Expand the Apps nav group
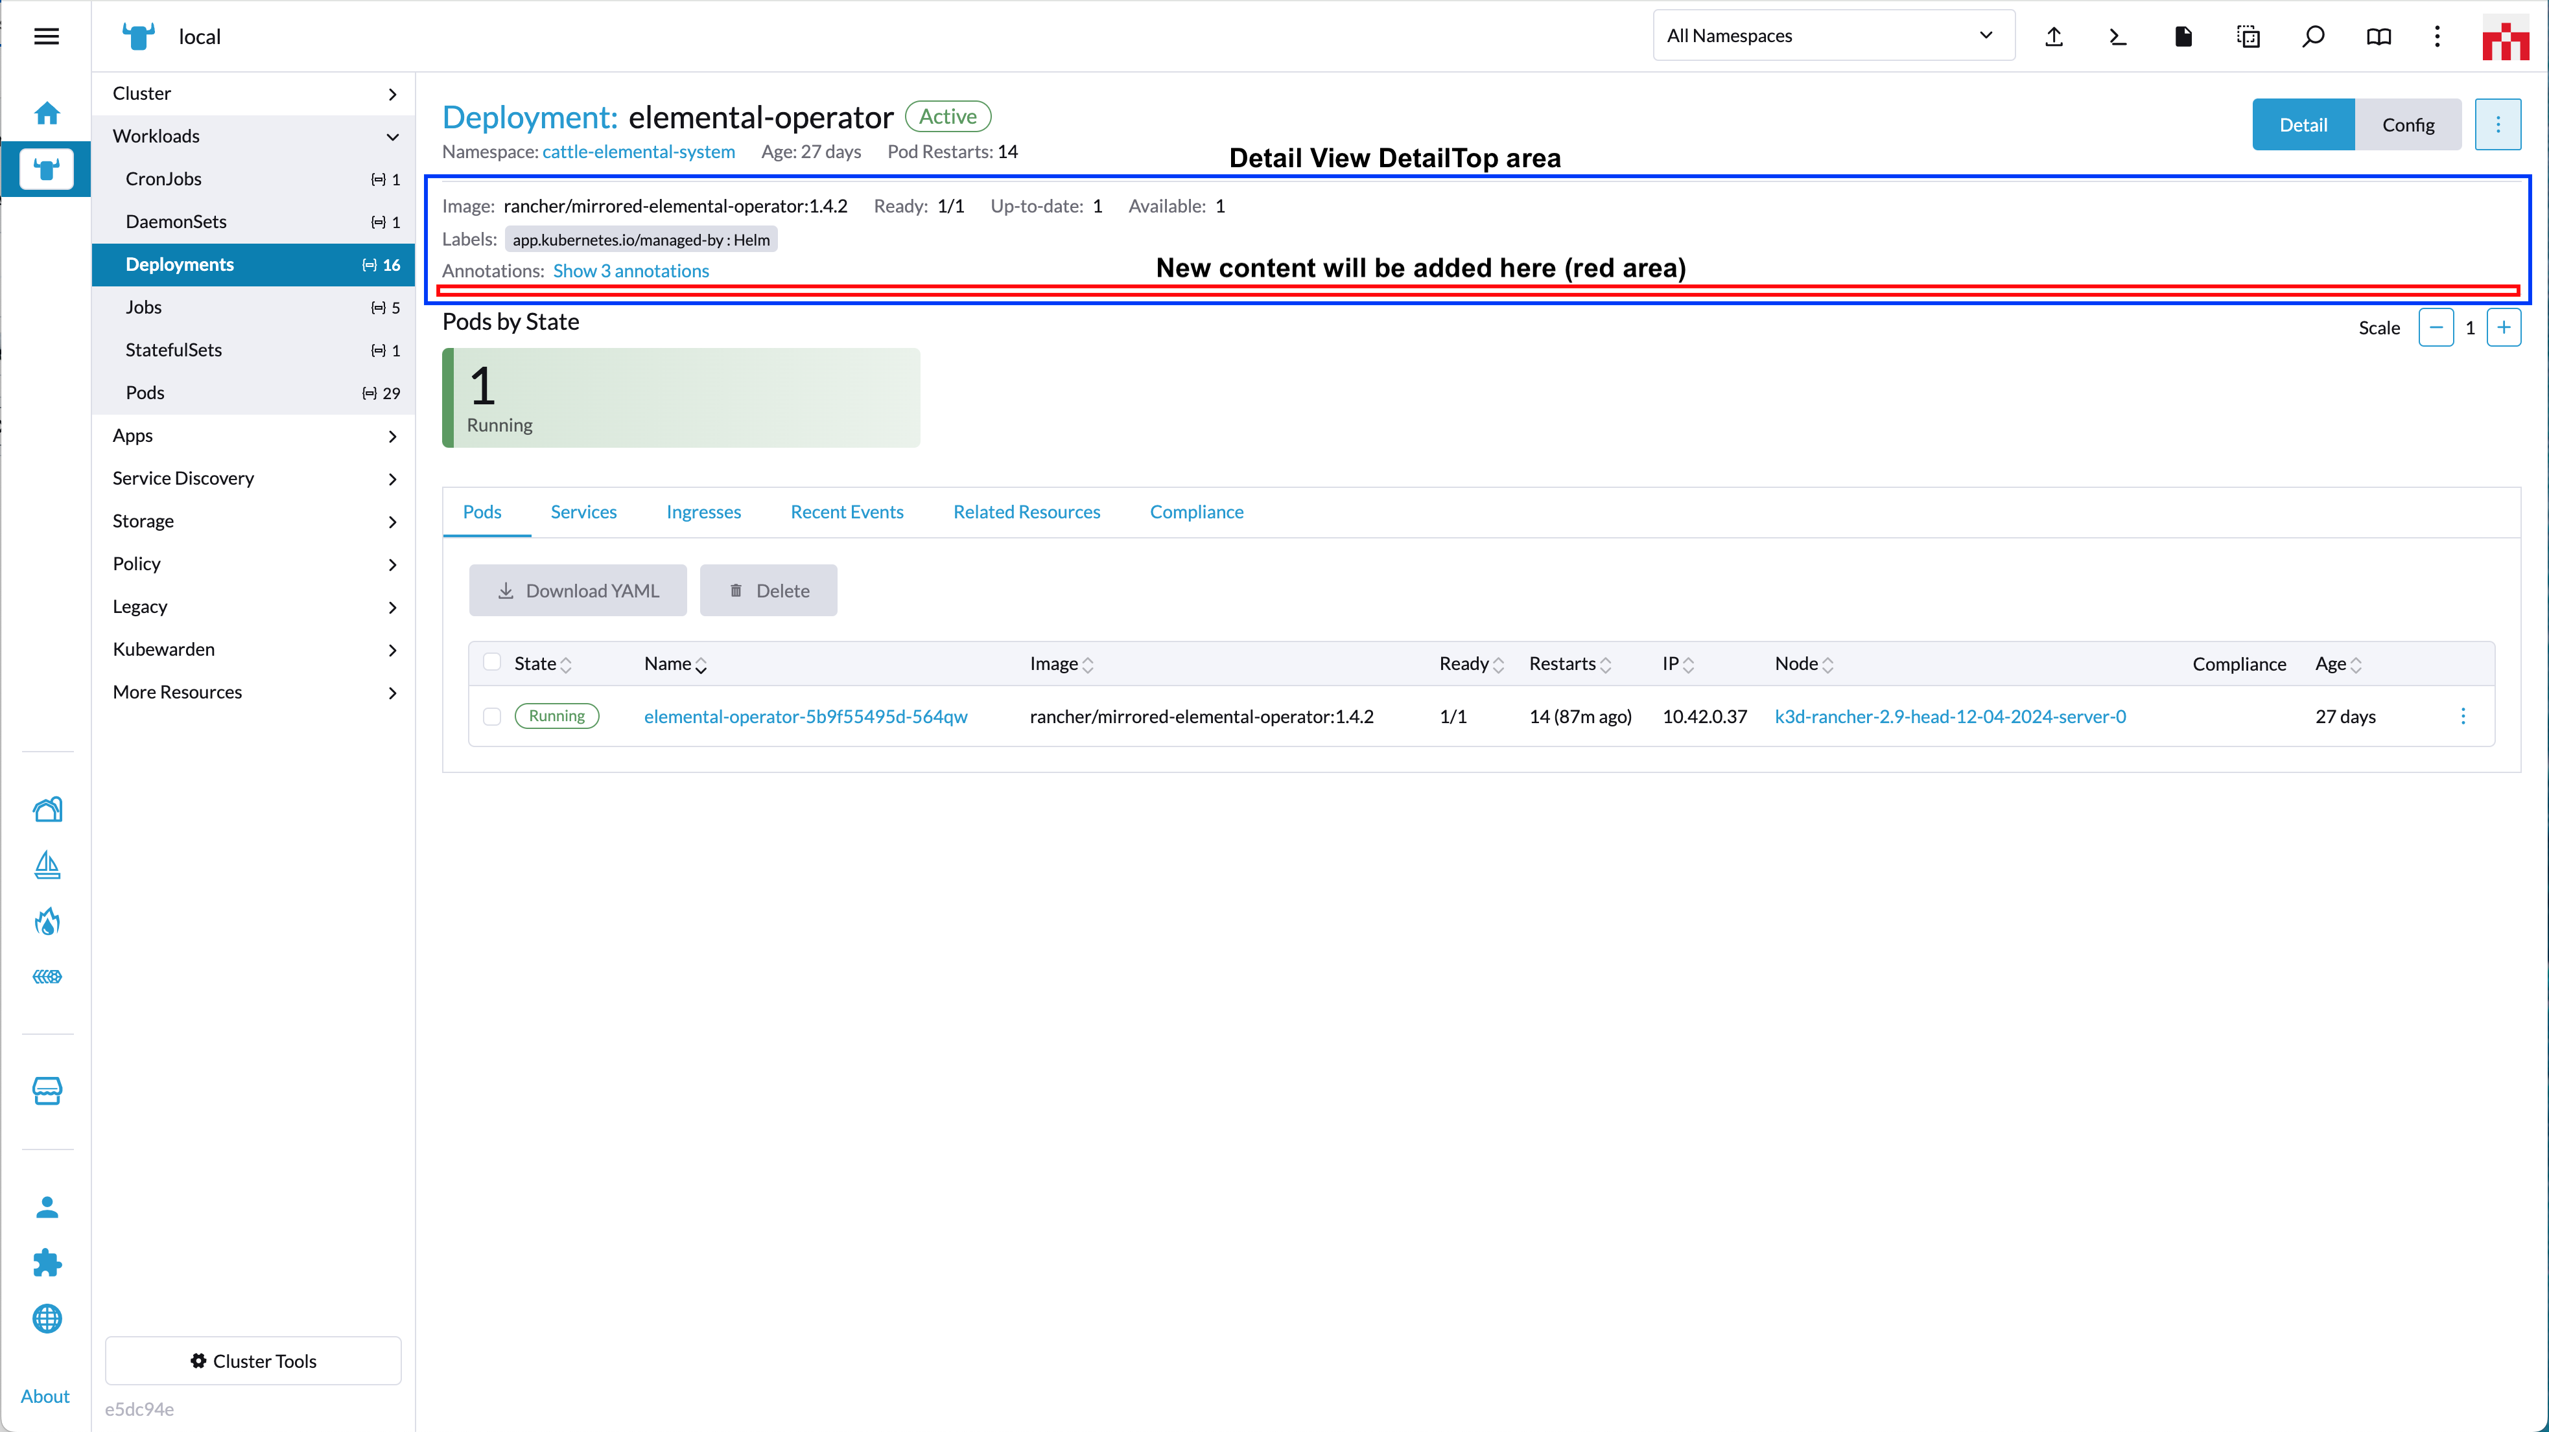 (253, 436)
